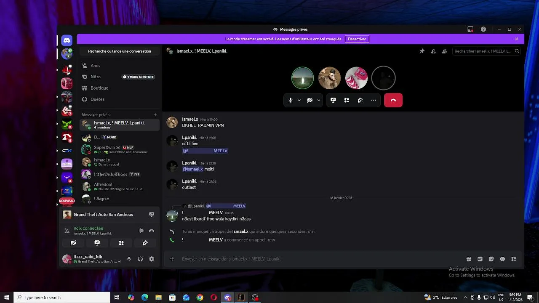This screenshot has width=539, height=303.
Task: Open NOUVEAU server icon in server list
Action: click(x=67, y=201)
